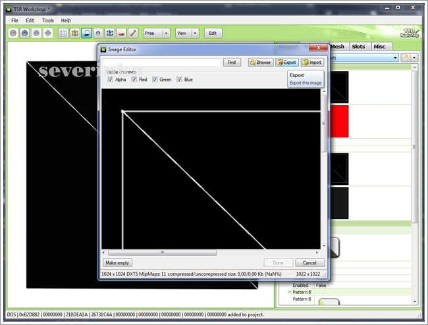Click the yellow-green armature icon in toolbar
This screenshot has width=428, height=325.
click(75, 33)
